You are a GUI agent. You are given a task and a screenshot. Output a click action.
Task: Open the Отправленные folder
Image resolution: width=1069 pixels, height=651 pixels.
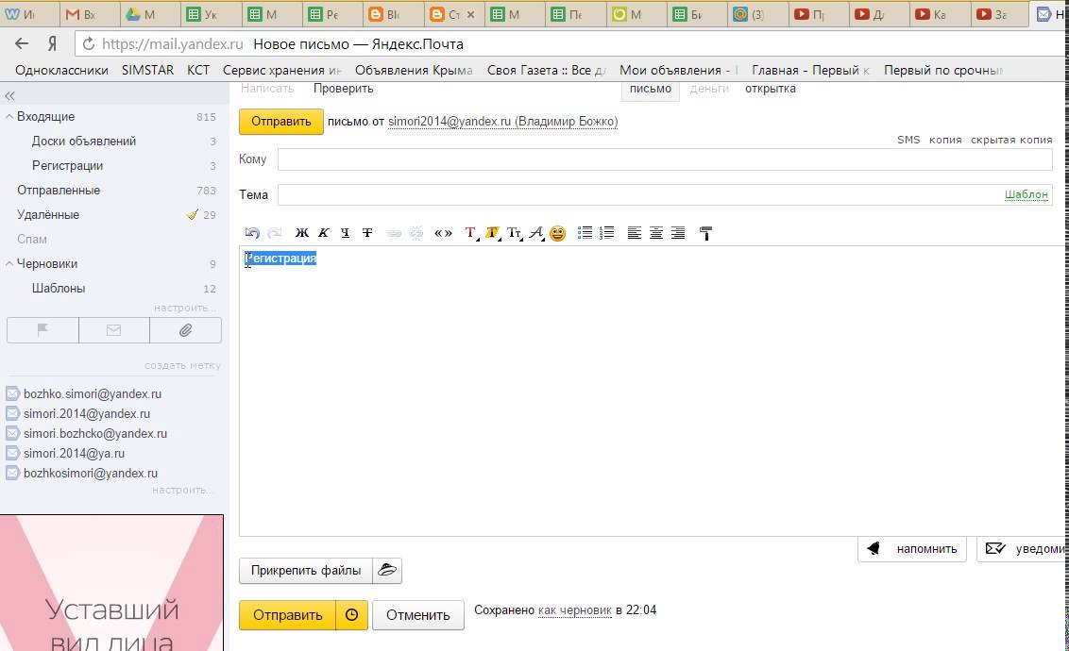coord(59,191)
